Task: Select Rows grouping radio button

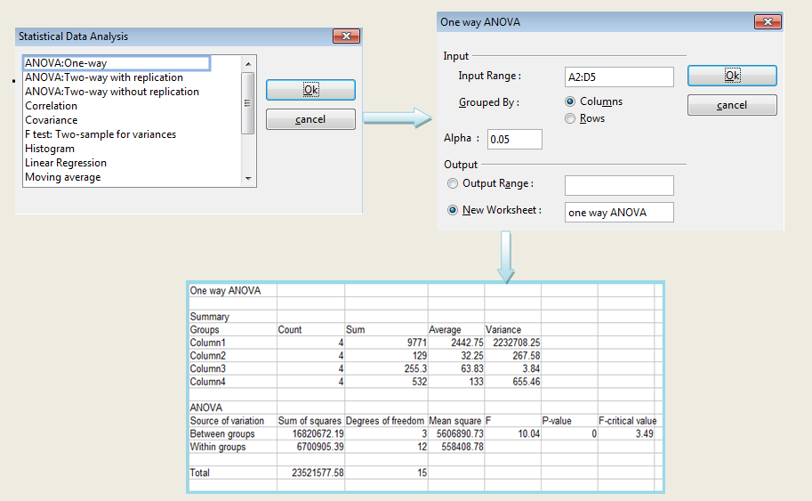Action: point(571,118)
